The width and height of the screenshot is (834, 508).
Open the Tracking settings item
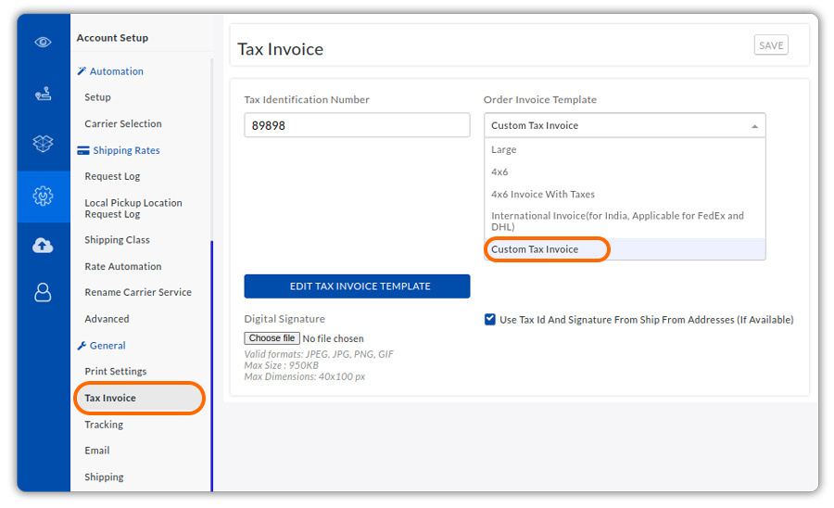104,425
